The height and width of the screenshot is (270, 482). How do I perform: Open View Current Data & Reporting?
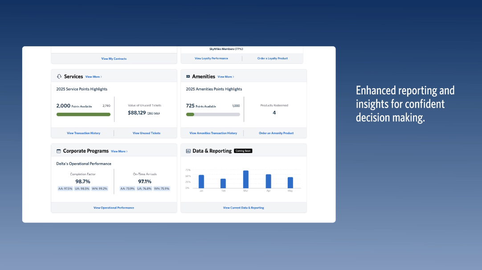243,208
